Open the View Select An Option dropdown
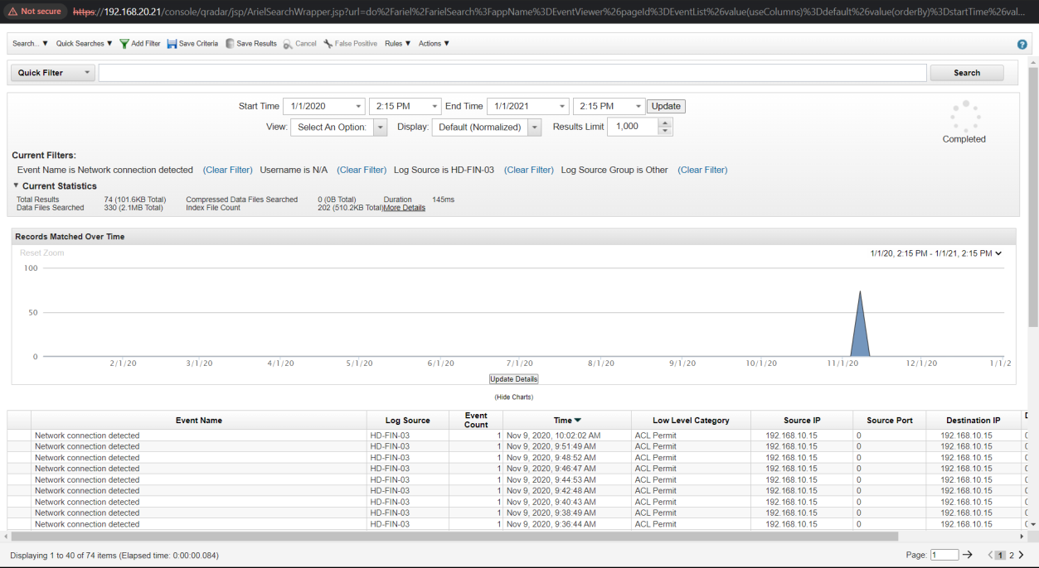The image size is (1039, 568). (380, 128)
